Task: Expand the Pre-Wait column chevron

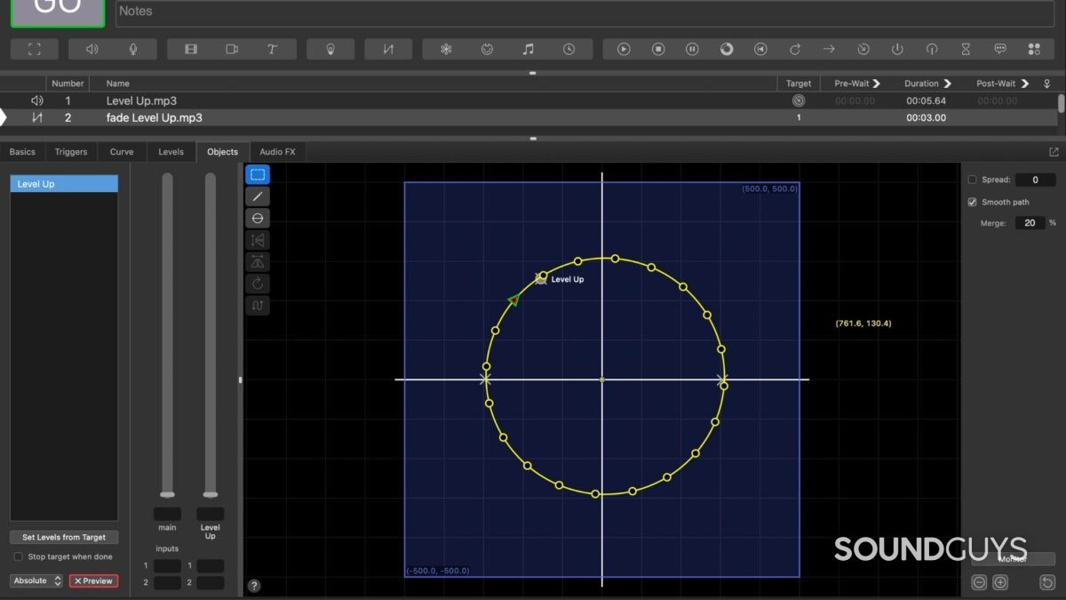Action: (877, 84)
